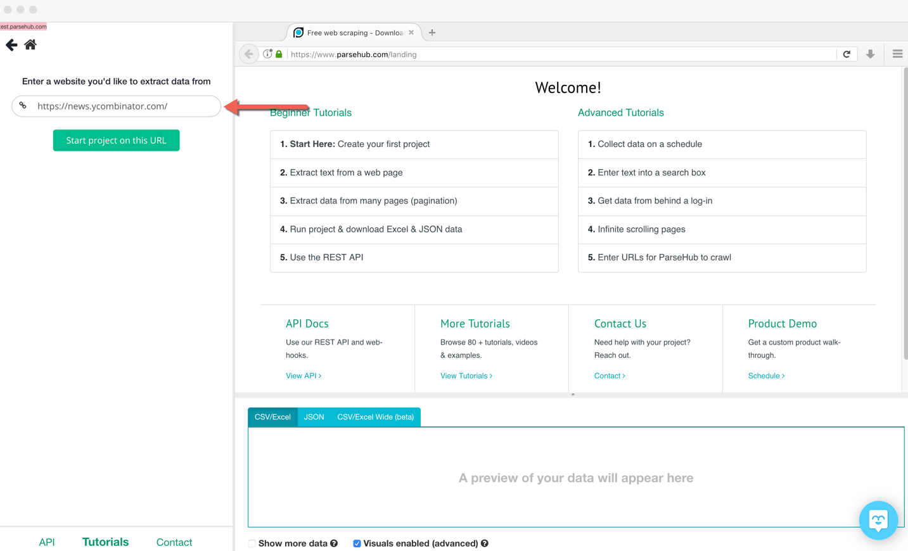Image resolution: width=908 pixels, height=551 pixels.
Task: Open Extract data from many pages tutorial
Action: [414, 201]
